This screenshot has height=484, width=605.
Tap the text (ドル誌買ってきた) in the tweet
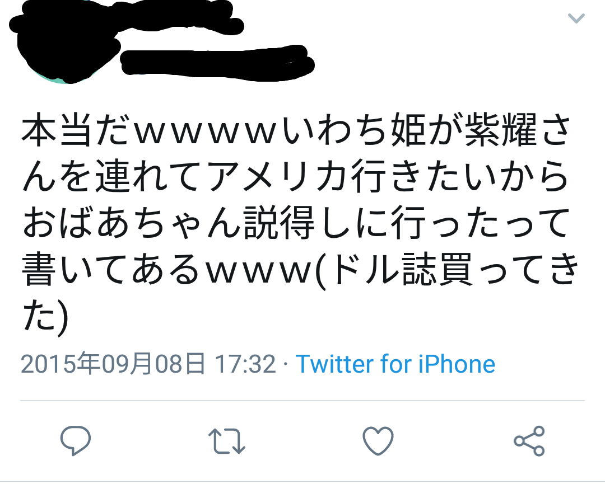pos(301,293)
